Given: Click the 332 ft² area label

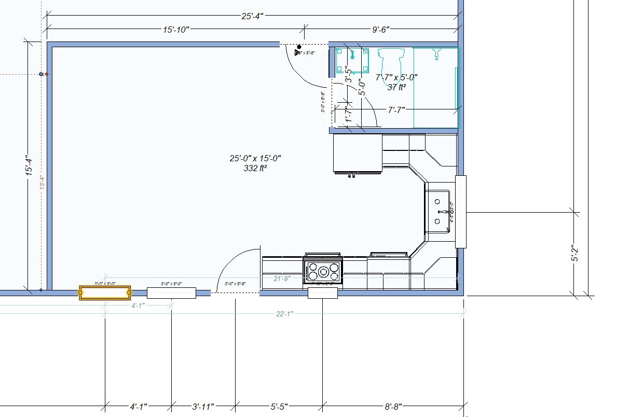Looking at the screenshot, I should (255, 168).
